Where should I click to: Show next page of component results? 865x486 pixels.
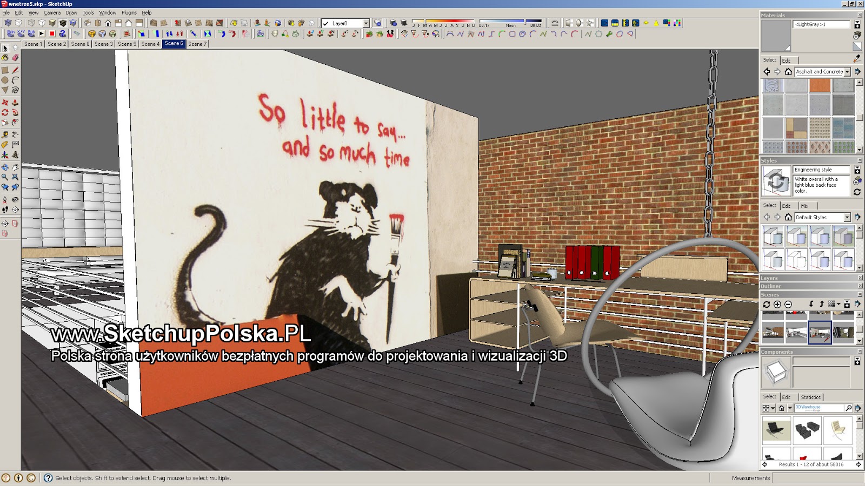(x=859, y=464)
